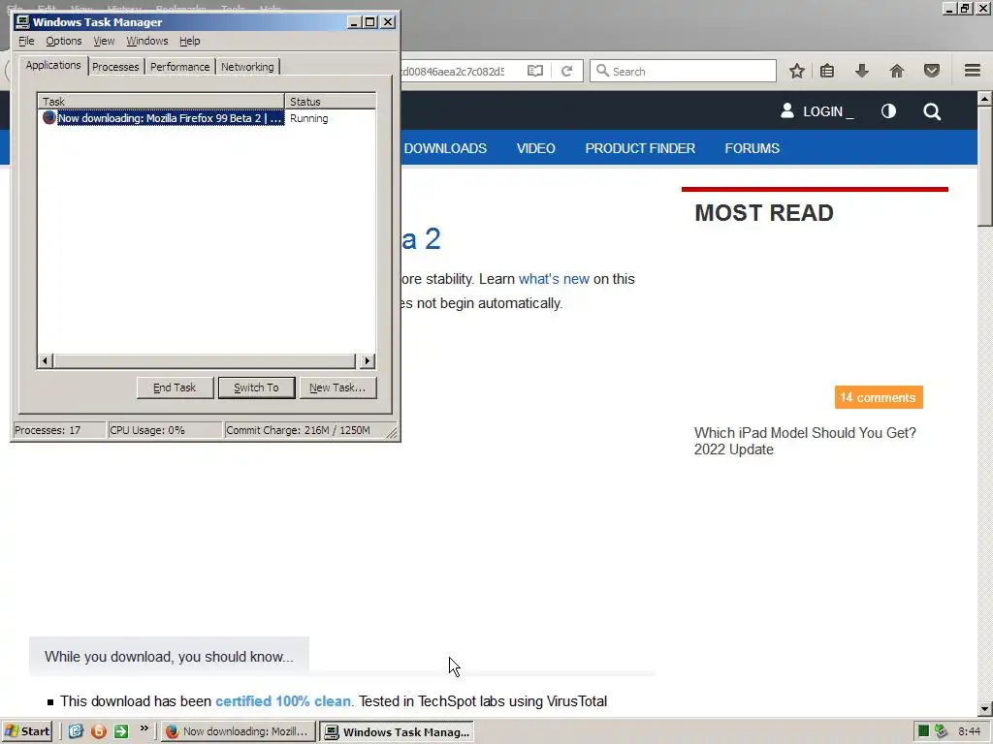Open the 14 comments badge
The image size is (993, 744).
coord(879,397)
